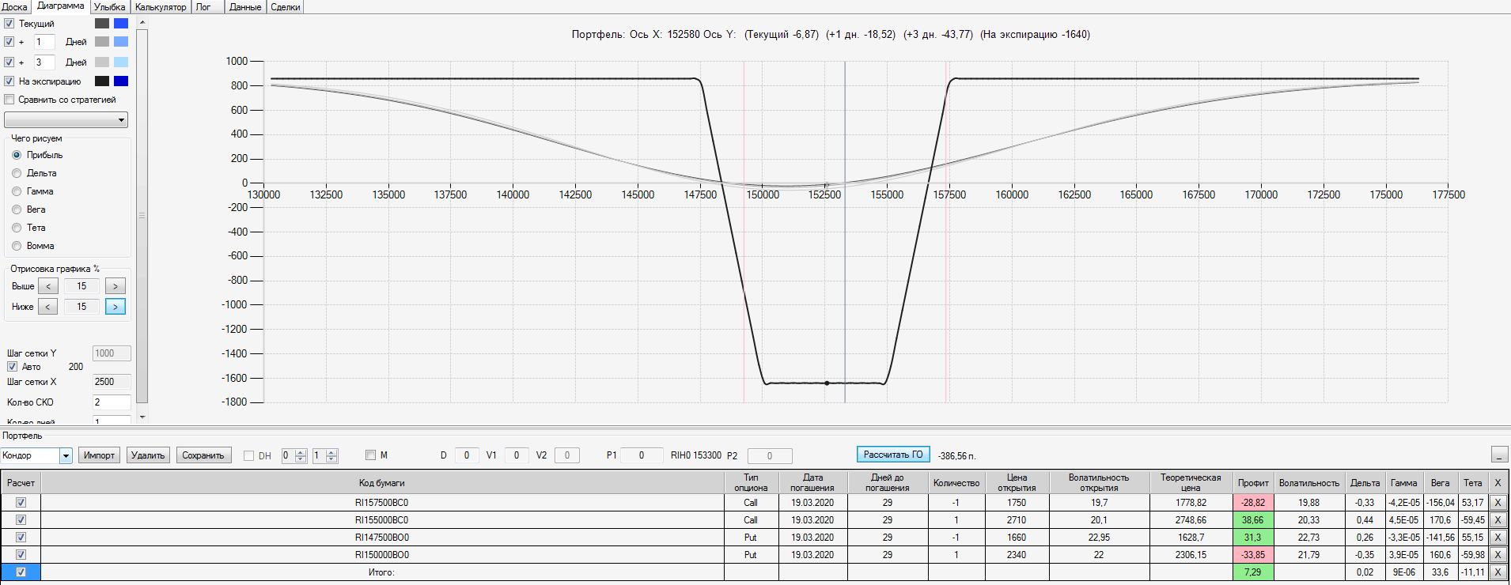The width and height of the screenshot is (1511, 585).
Task: Enable the M checkbox
Action: [370, 455]
